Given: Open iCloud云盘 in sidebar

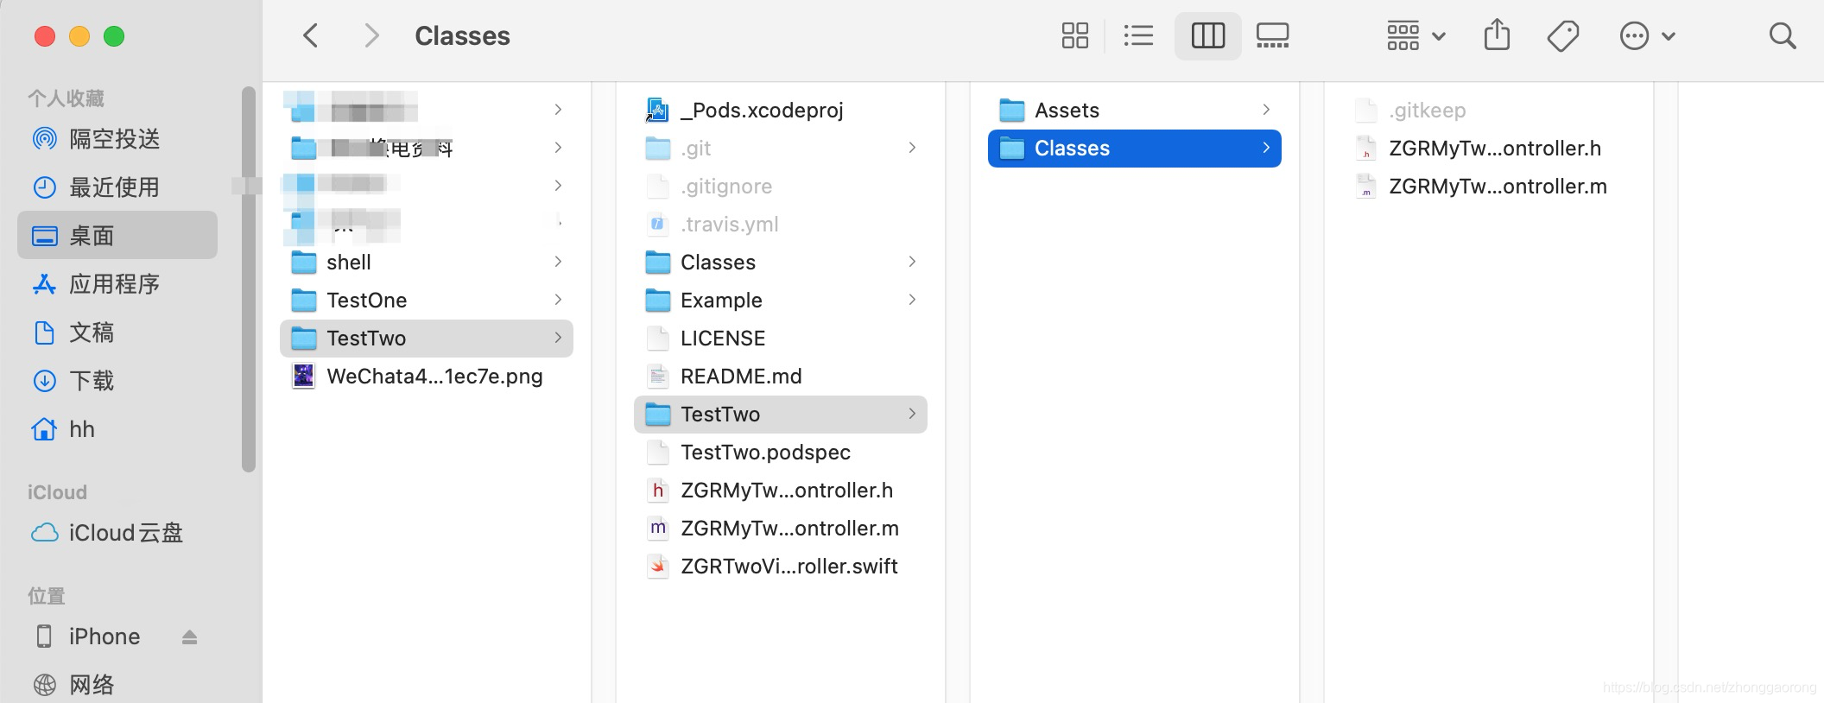Looking at the screenshot, I should point(117,533).
